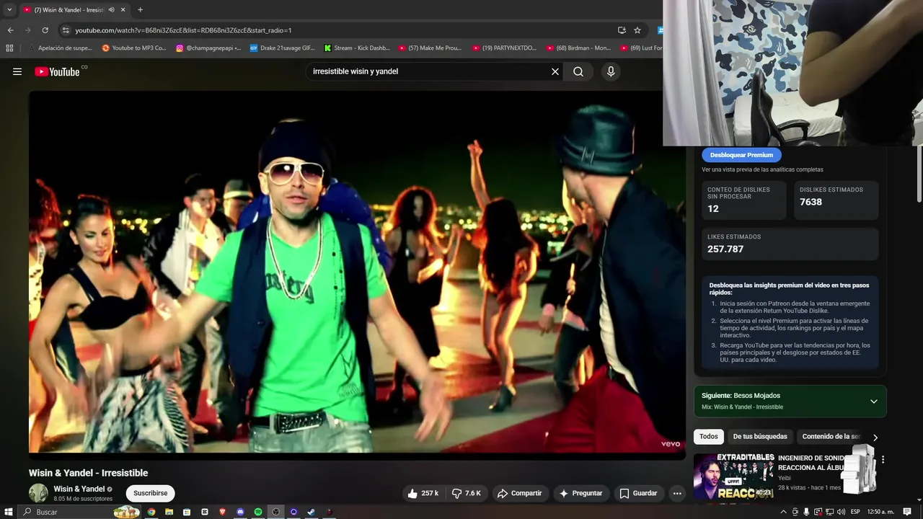Open the YouTube hamburger guide menu

click(x=17, y=71)
